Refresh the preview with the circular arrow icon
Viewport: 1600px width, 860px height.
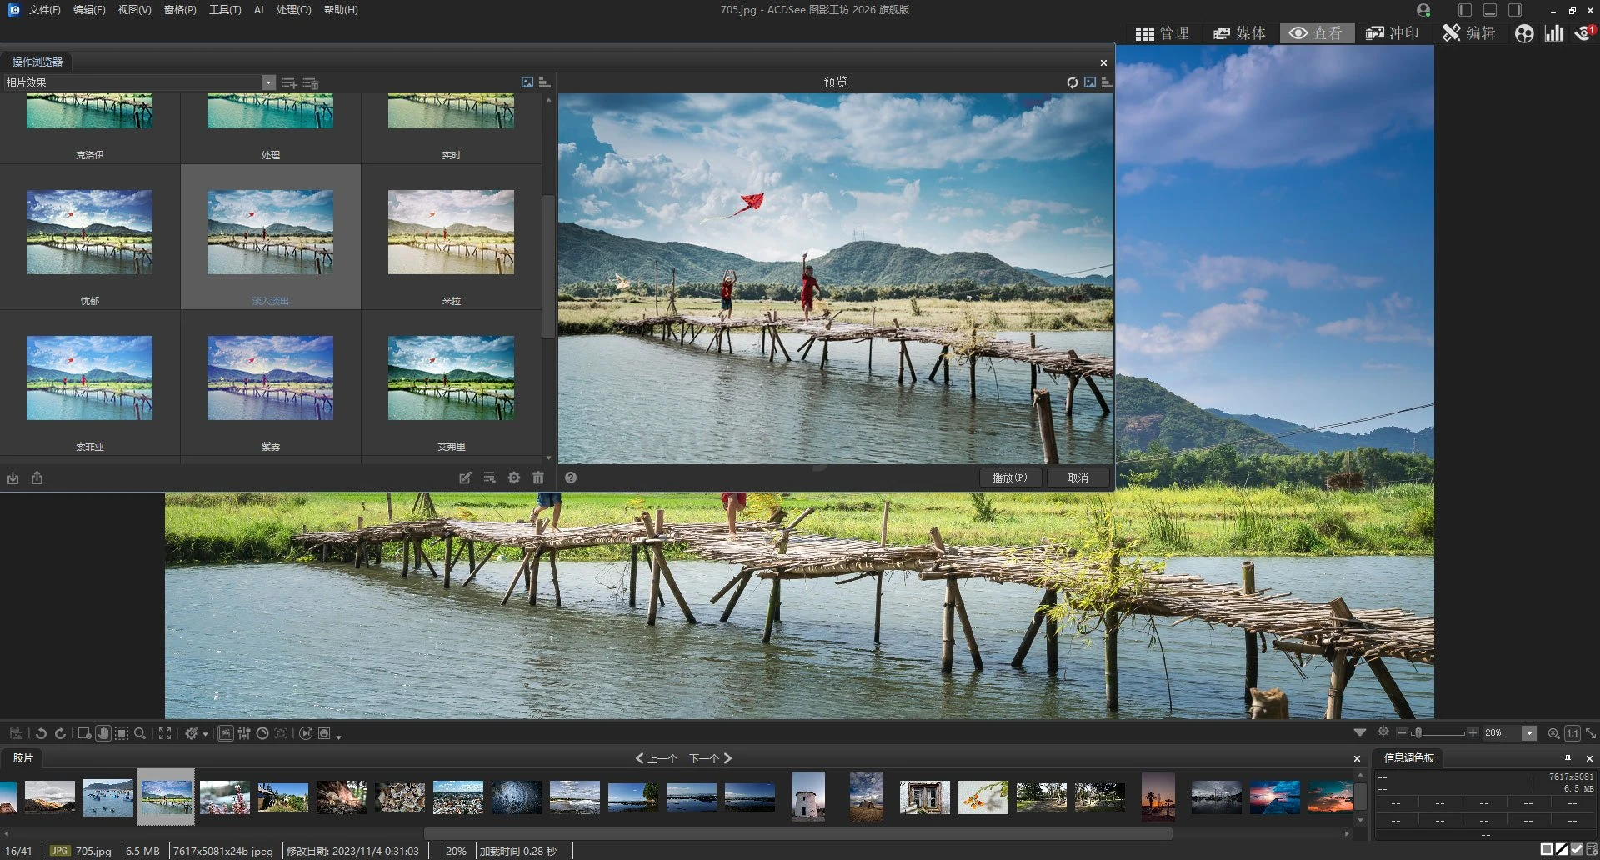coord(1072,82)
